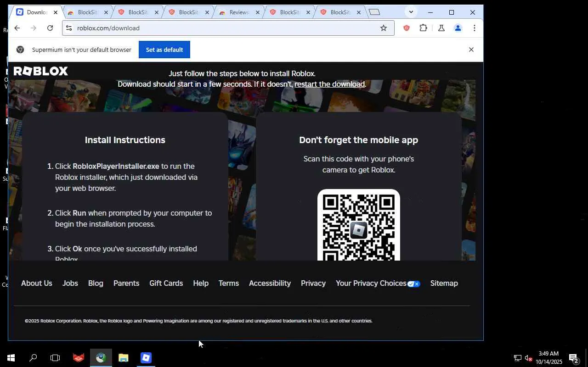Open the Accessibility footer link
The width and height of the screenshot is (588, 367).
click(x=270, y=283)
